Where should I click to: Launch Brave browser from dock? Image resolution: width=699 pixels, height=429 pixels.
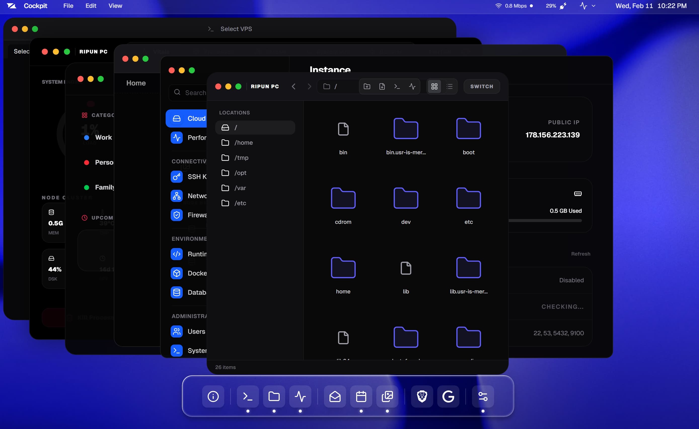point(422,396)
